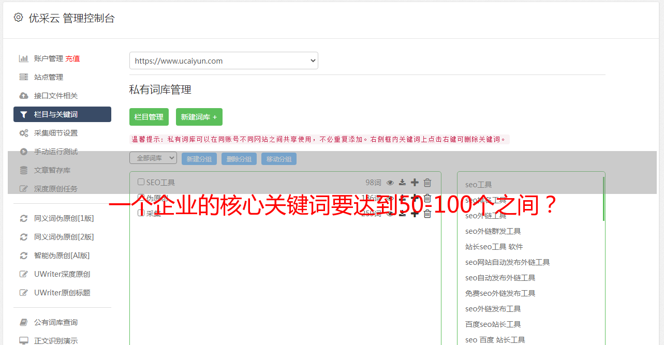Select keyword seo 百度 站长工具
This screenshot has height=345, width=664.
tap(495, 340)
